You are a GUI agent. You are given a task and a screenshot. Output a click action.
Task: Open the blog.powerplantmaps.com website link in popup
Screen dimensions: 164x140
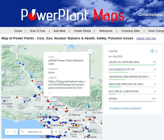tap(67, 85)
